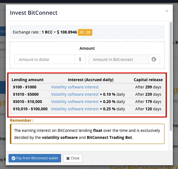Select the $100 - $1000 lending amount row
The image size is (178, 169).
pyautogui.click(x=87, y=87)
